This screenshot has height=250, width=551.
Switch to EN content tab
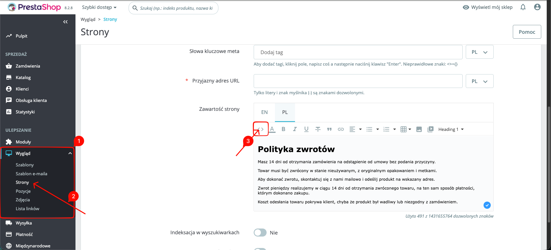coord(264,112)
